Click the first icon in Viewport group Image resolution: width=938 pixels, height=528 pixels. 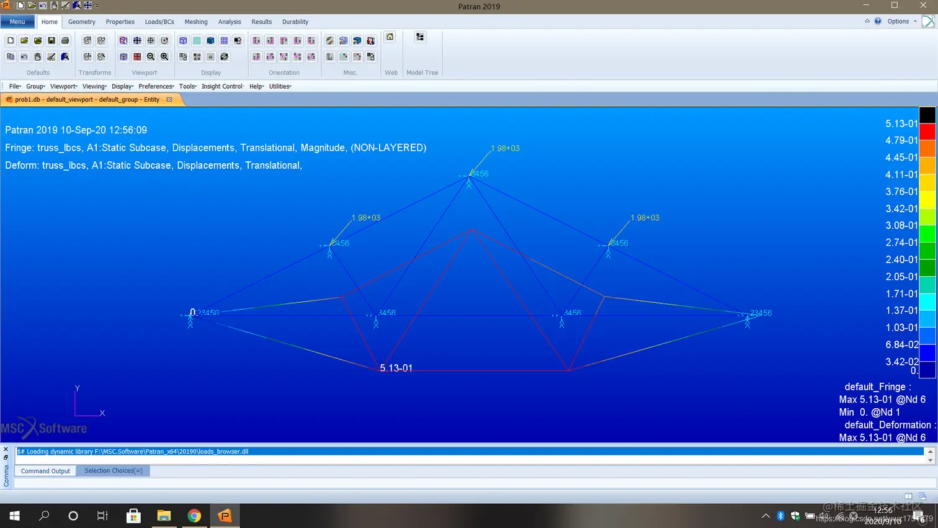[x=123, y=40]
